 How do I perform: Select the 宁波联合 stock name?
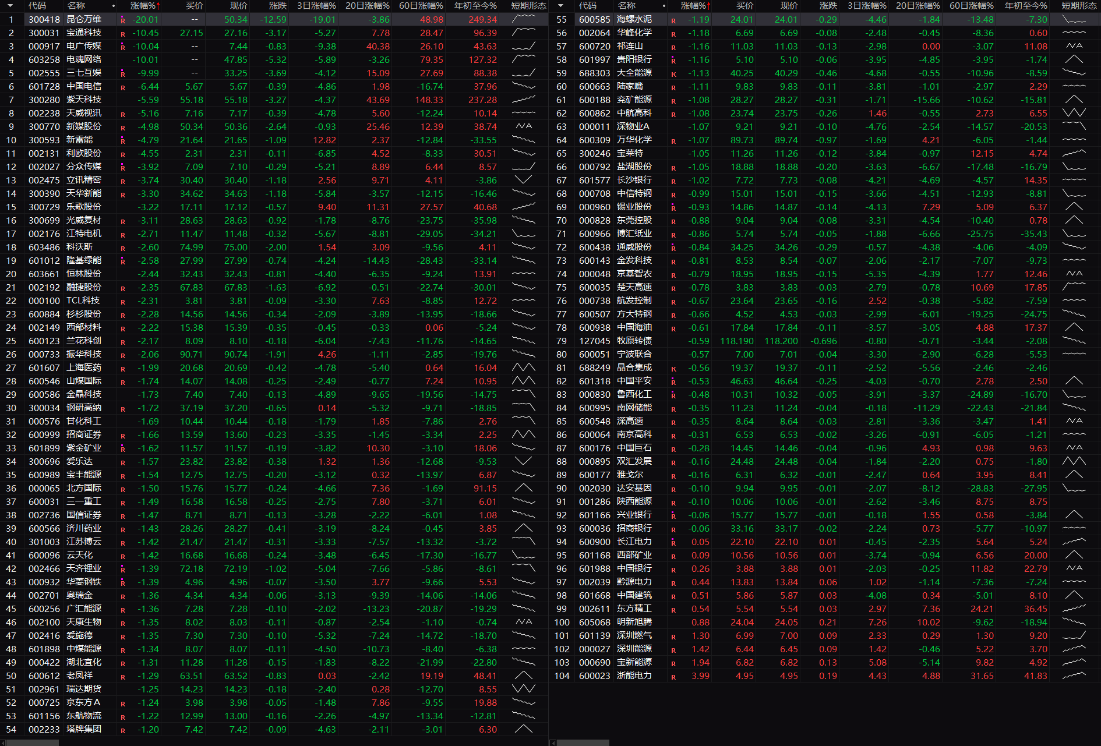point(634,354)
